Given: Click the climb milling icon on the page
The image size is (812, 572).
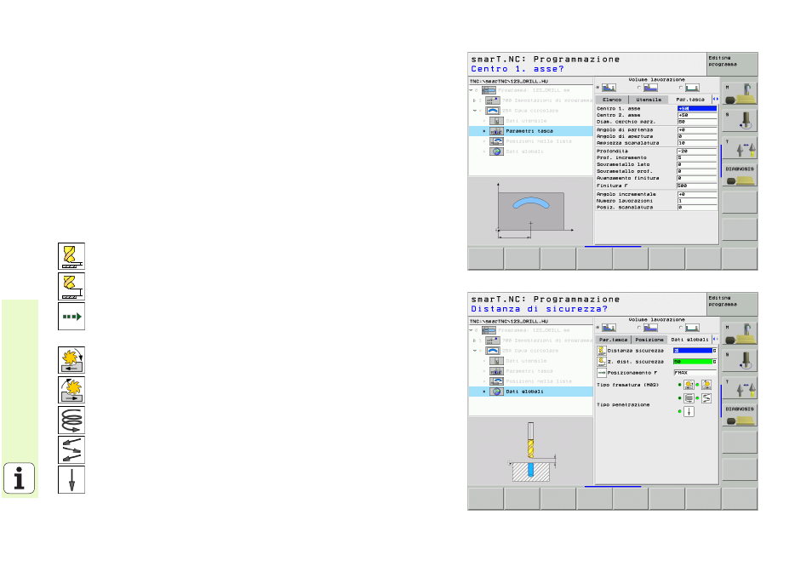Looking at the screenshot, I should click(71, 360).
